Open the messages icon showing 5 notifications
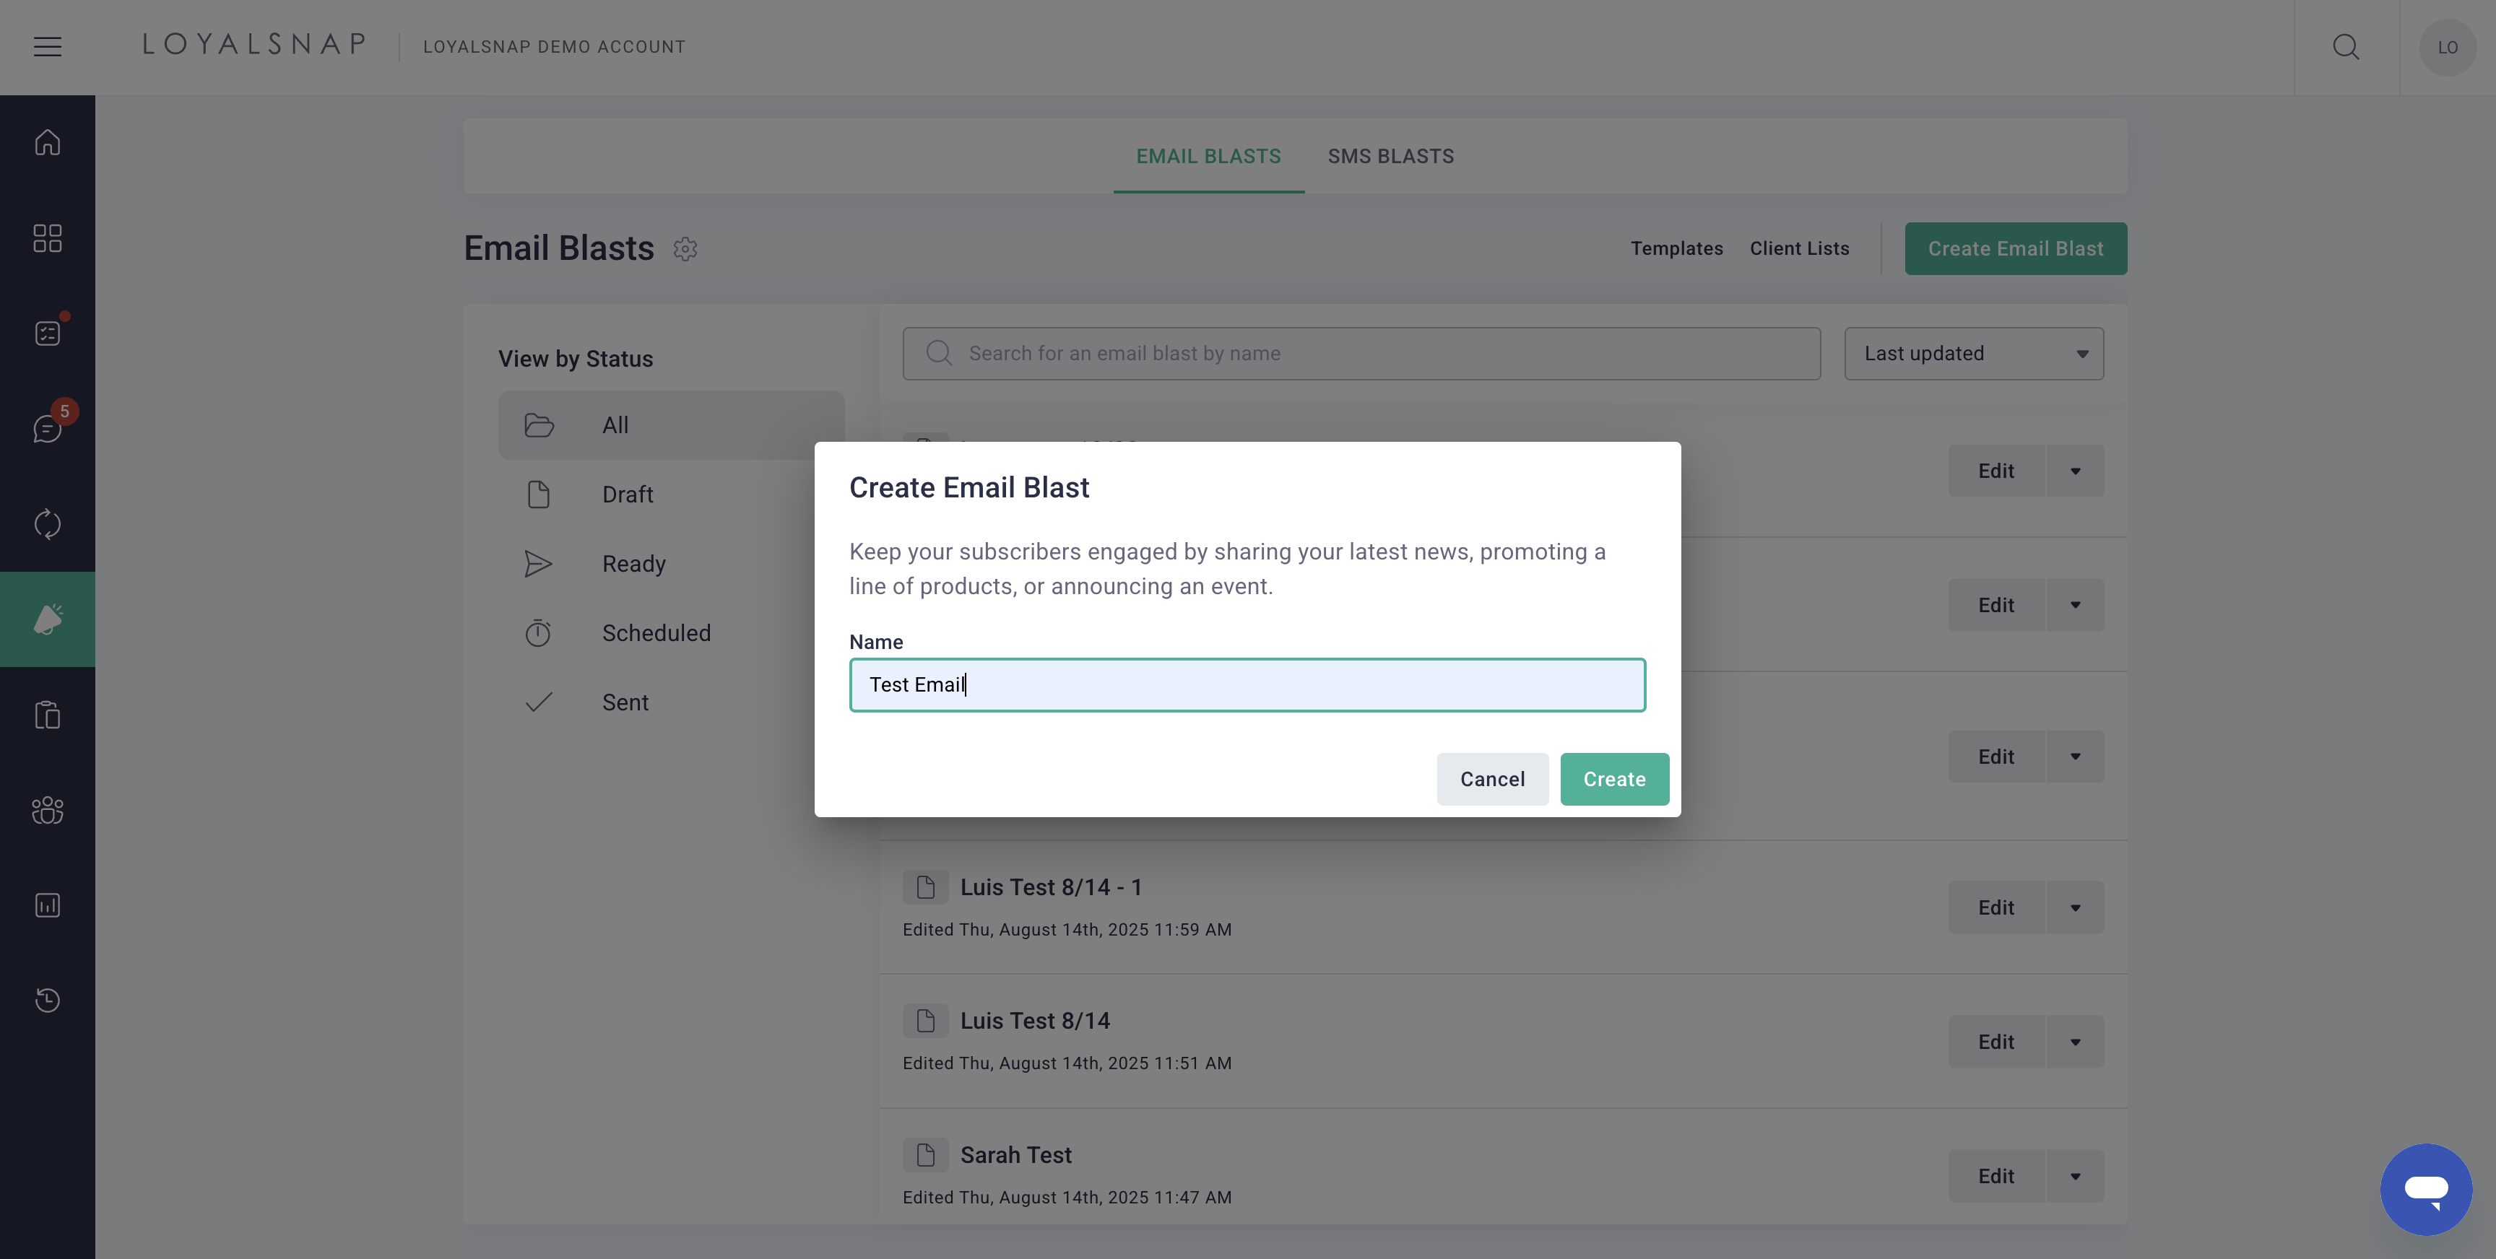Screen dimensions: 2496x1259 [48, 429]
